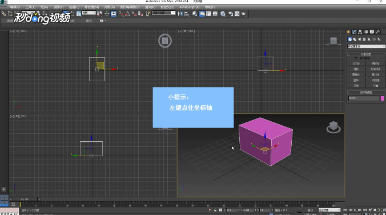This screenshot has width=386, height=215.
Task: Open named selection sets dropdown
Action: [x=163, y=13]
